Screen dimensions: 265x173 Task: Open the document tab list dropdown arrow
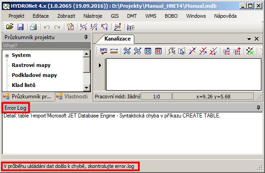click(x=249, y=39)
